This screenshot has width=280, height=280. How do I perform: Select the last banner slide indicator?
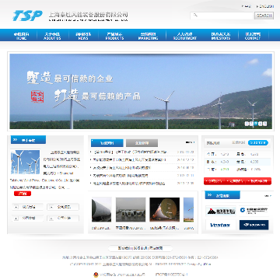[264, 124]
